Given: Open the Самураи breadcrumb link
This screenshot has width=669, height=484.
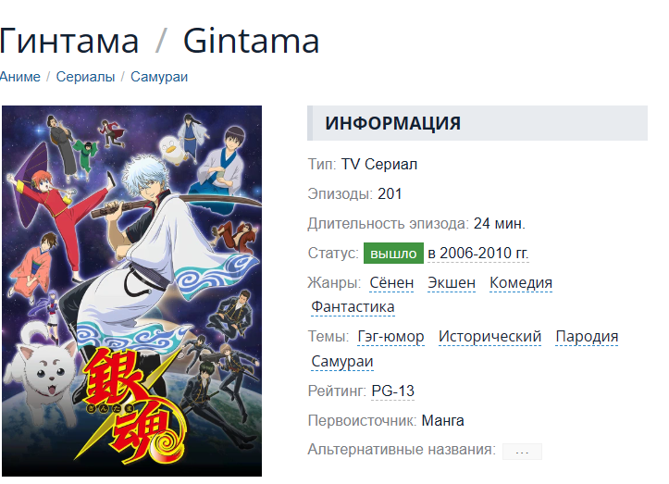Looking at the screenshot, I should pyautogui.click(x=159, y=77).
